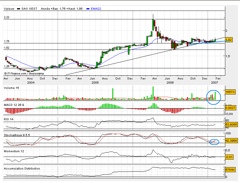Click the accumulation value tag 5784K
This screenshot has height=183, width=240.
point(229,170)
